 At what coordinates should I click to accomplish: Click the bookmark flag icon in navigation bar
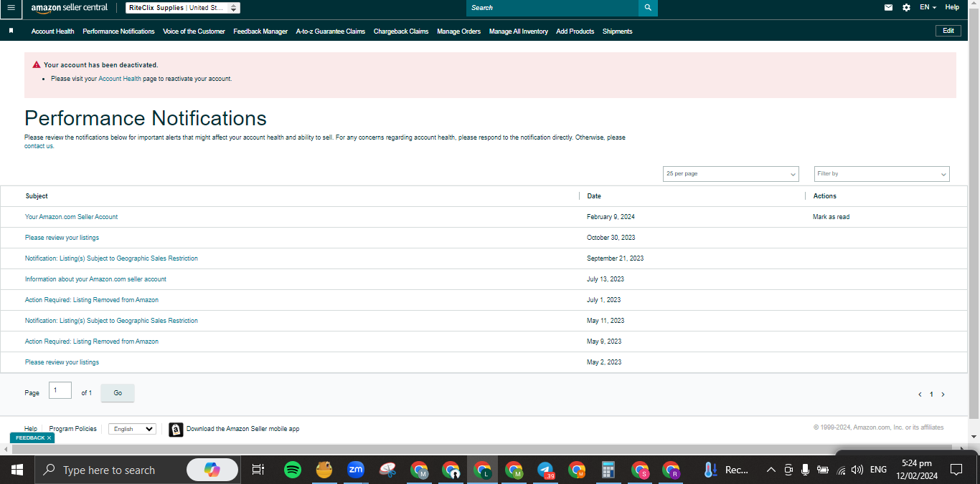tap(11, 31)
